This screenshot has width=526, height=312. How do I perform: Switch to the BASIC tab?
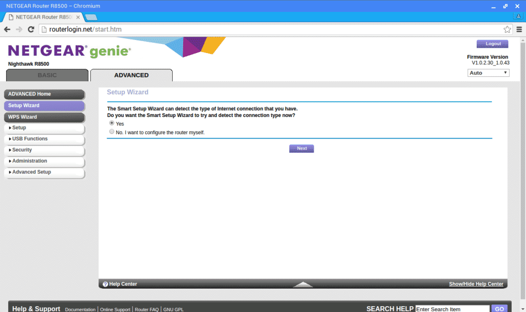(47, 75)
